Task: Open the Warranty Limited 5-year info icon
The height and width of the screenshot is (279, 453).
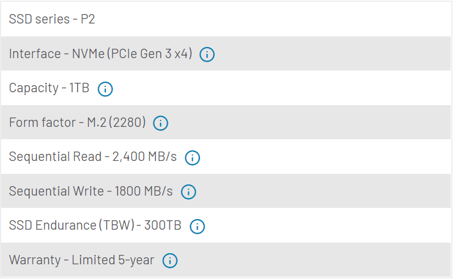Action: click(x=170, y=261)
